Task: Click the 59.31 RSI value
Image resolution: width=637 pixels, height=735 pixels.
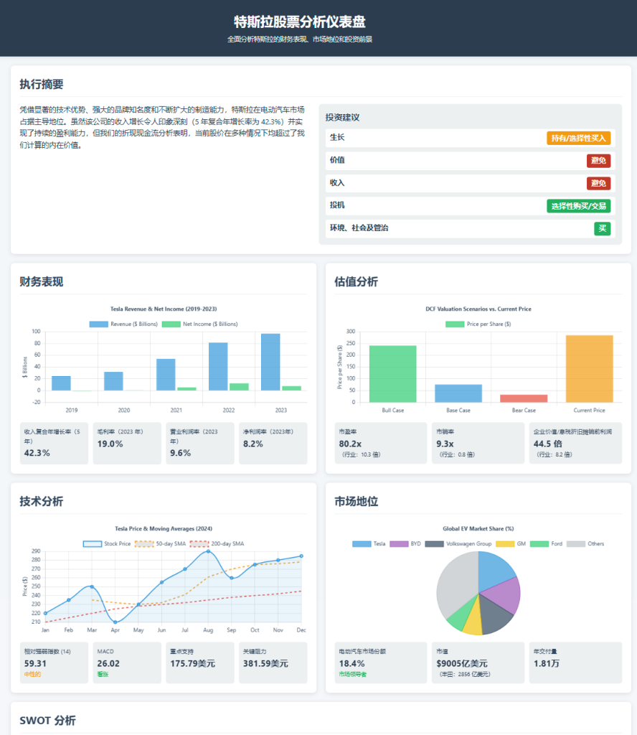Action: [x=36, y=664]
